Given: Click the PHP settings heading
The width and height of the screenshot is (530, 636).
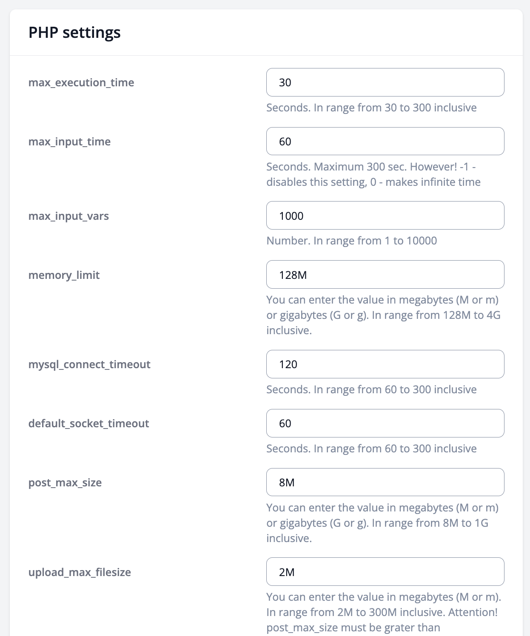Looking at the screenshot, I should click(74, 33).
